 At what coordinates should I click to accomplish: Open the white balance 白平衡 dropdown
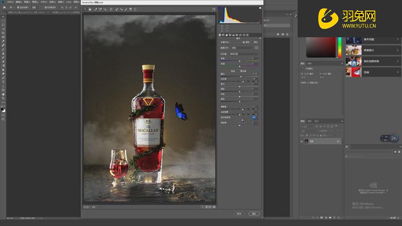click(x=244, y=54)
